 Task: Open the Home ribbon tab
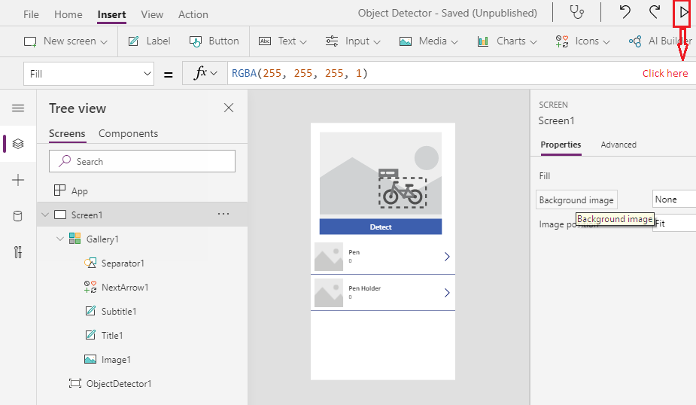tap(68, 14)
